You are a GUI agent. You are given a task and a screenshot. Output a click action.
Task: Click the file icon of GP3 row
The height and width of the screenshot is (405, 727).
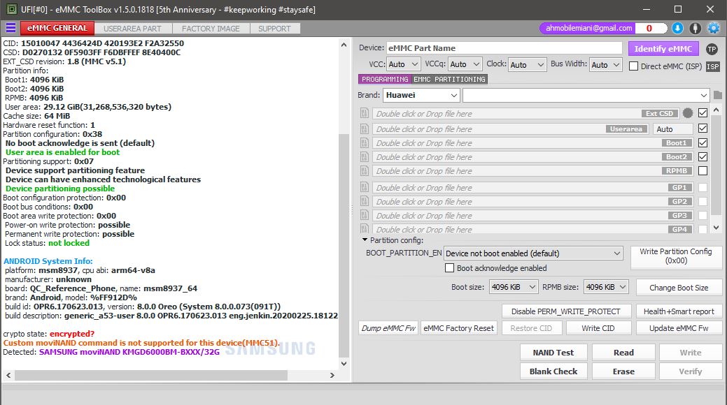pos(365,215)
